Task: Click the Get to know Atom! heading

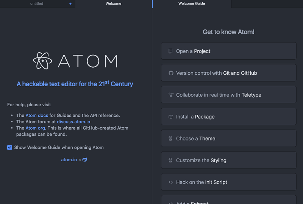Action: click(229, 32)
